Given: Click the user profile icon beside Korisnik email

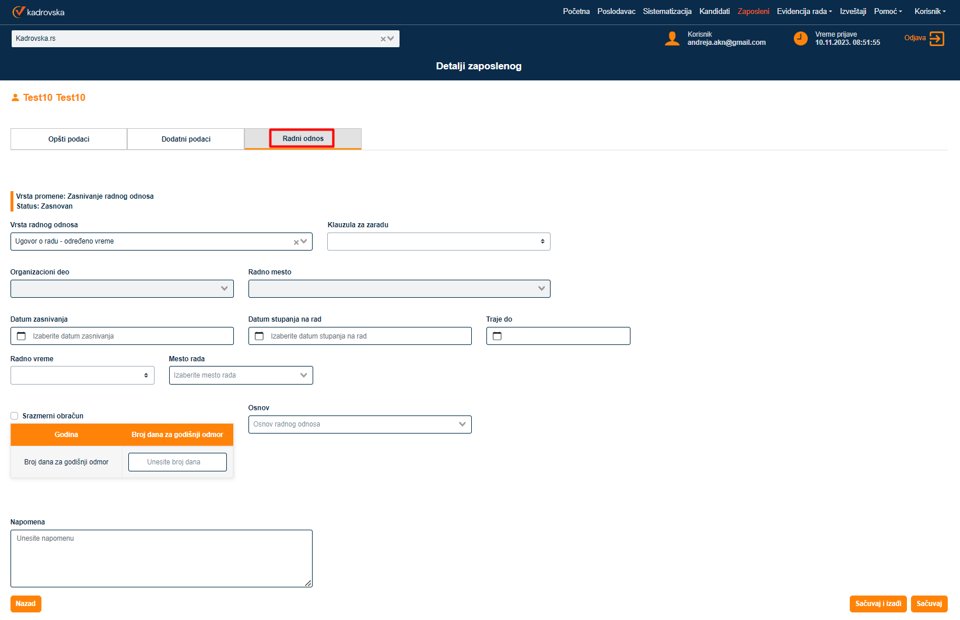Looking at the screenshot, I should [x=672, y=38].
